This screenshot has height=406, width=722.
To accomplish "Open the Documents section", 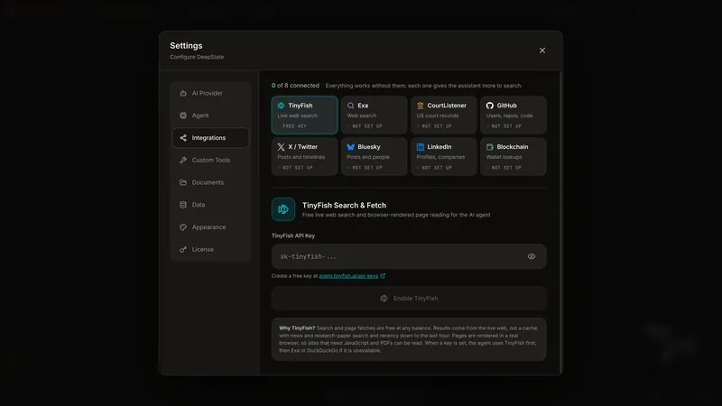I will (210, 182).
